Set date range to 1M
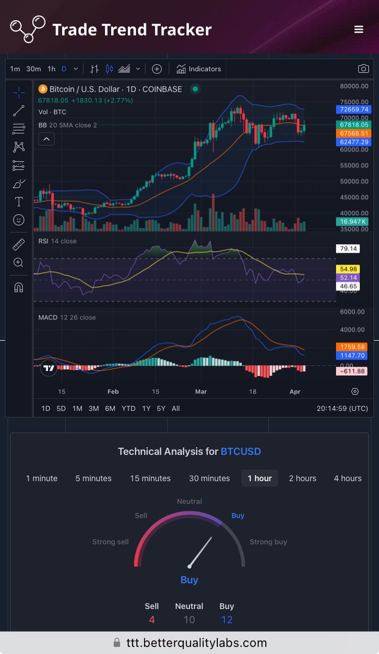Image resolution: width=379 pixels, height=654 pixels. pyautogui.click(x=77, y=408)
